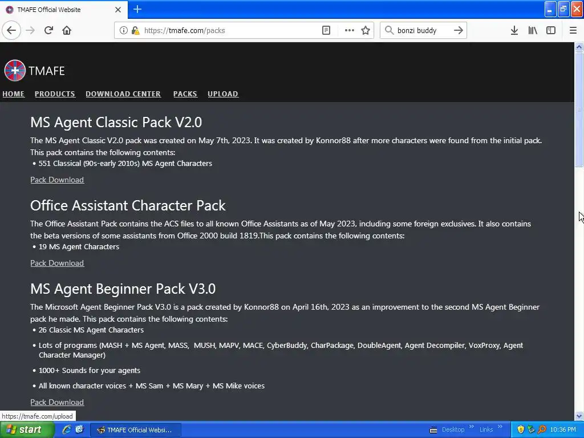Click the TMAFE site title text
The height and width of the screenshot is (438, 584).
click(47, 71)
